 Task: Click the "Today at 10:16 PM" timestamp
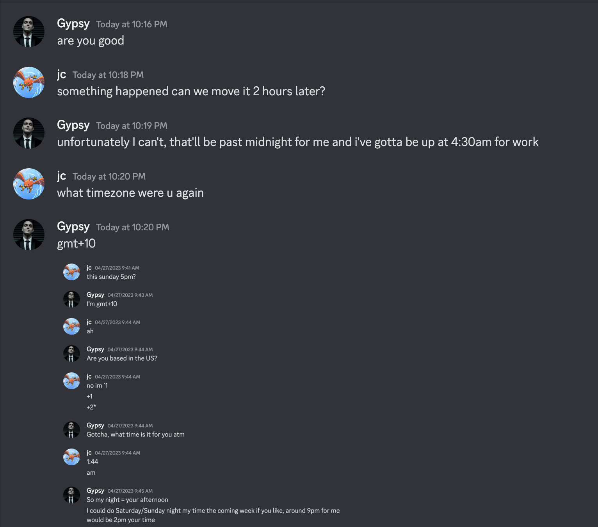tap(132, 24)
